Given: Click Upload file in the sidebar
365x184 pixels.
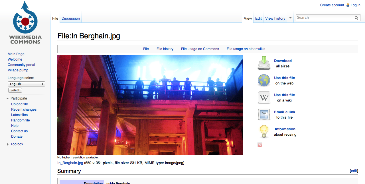Looking at the screenshot, I should point(19,104).
